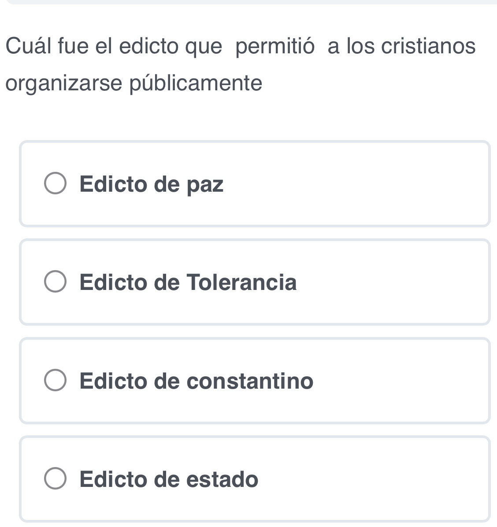The width and height of the screenshot is (497, 527).
Task: Pick the "Edicto de estado" radio circle
Action: coord(56,479)
